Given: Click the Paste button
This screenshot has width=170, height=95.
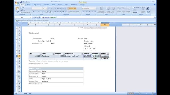Looking at the screenshot, I should coord(17,9).
